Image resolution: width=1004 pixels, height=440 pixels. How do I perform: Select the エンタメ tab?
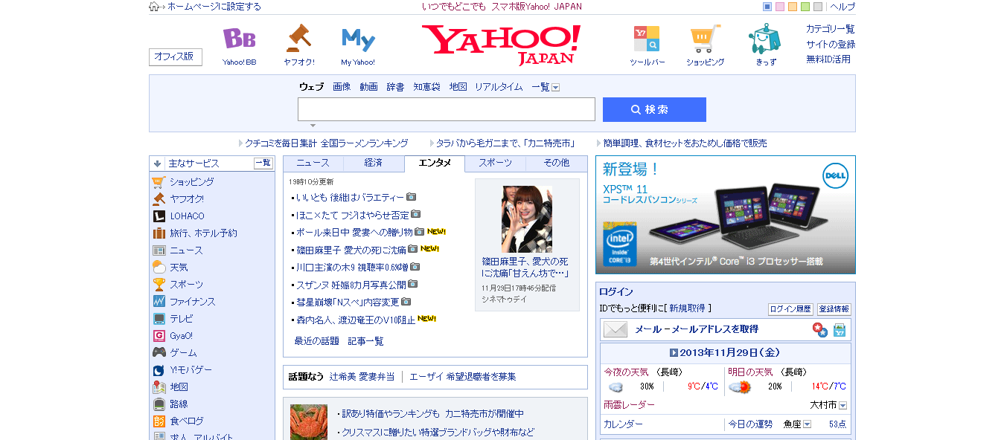click(435, 163)
